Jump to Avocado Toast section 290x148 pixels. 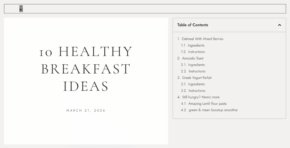point(193,58)
